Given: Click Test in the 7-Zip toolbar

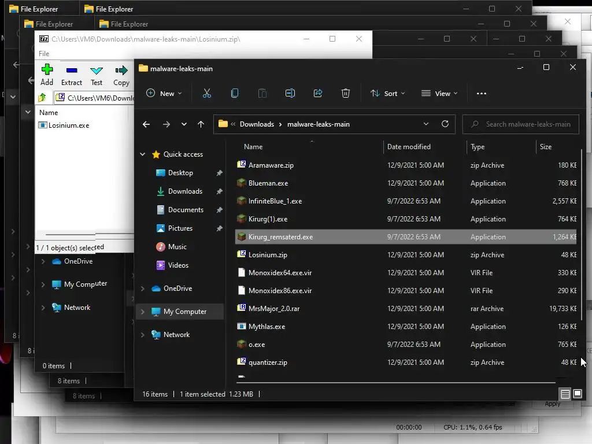Looking at the screenshot, I should click(97, 75).
